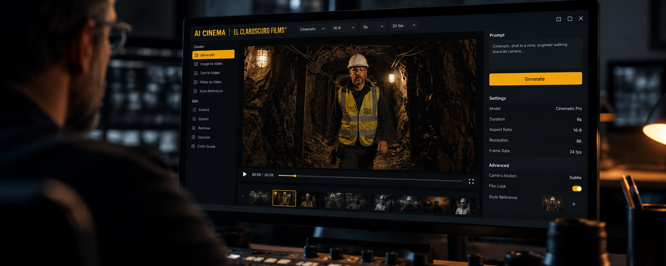Click inside the Prompt text field
The width and height of the screenshot is (666, 266).
pos(535,54)
